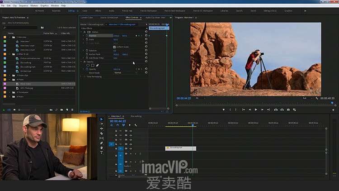The image size is (339, 191).
Task: Click the free draw bezier mask icon
Action: pos(98,65)
